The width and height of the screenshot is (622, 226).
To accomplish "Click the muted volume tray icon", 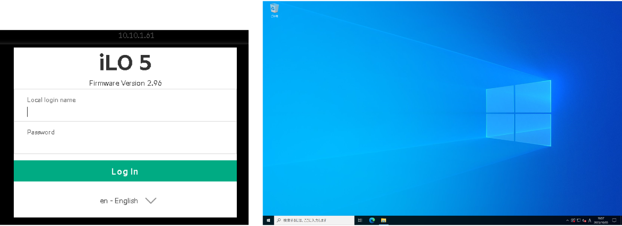I will tap(584, 220).
